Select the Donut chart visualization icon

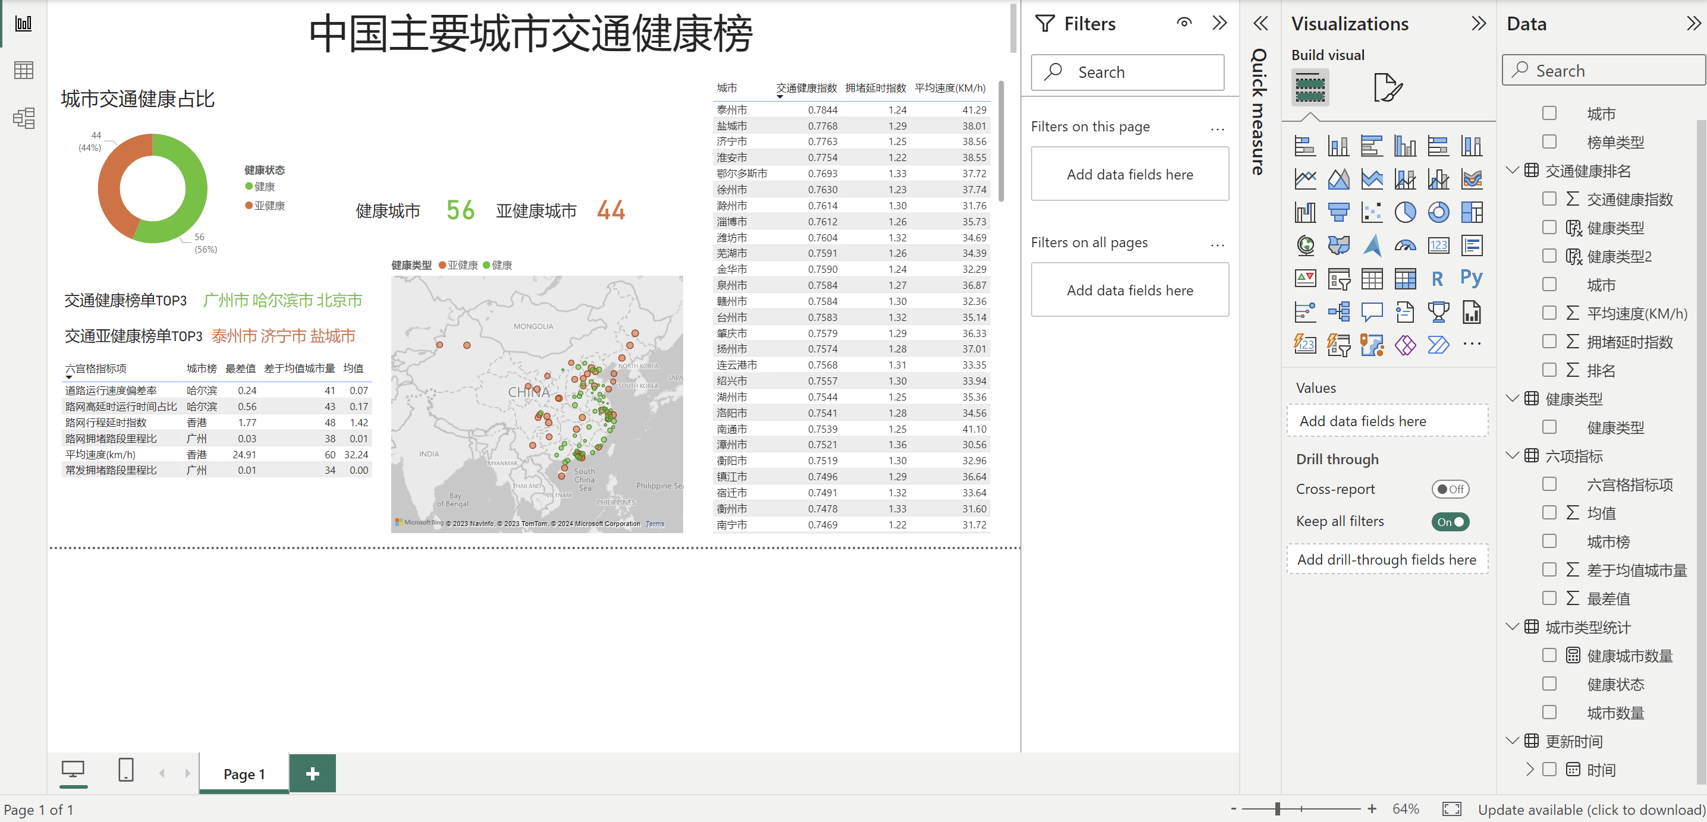pos(1438,213)
